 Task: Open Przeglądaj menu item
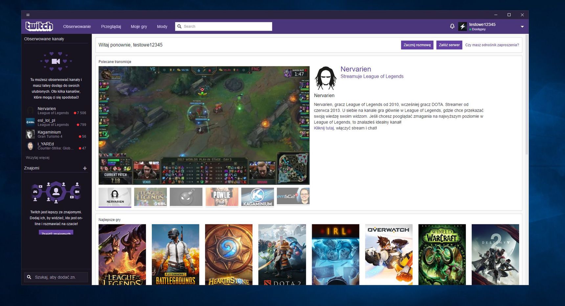[x=111, y=27]
